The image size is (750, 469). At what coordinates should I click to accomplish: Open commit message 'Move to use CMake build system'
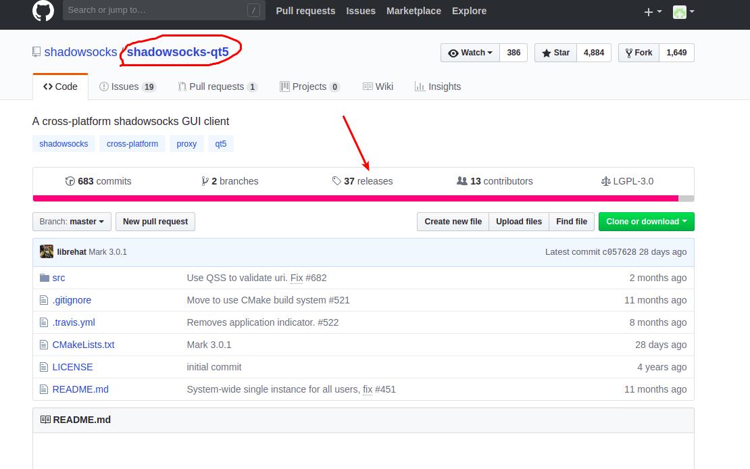(268, 300)
